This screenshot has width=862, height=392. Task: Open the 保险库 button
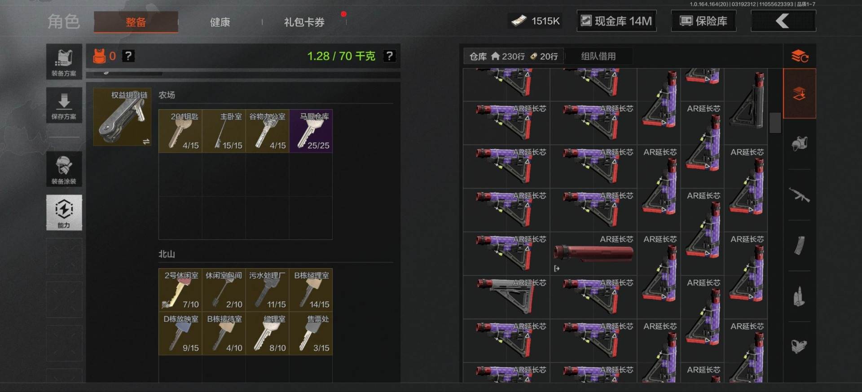(704, 21)
